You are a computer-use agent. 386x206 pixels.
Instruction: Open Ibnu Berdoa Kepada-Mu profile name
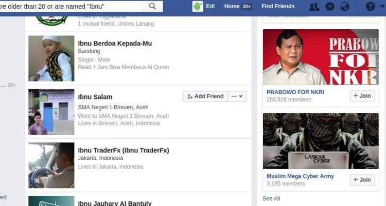[x=115, y=44]
